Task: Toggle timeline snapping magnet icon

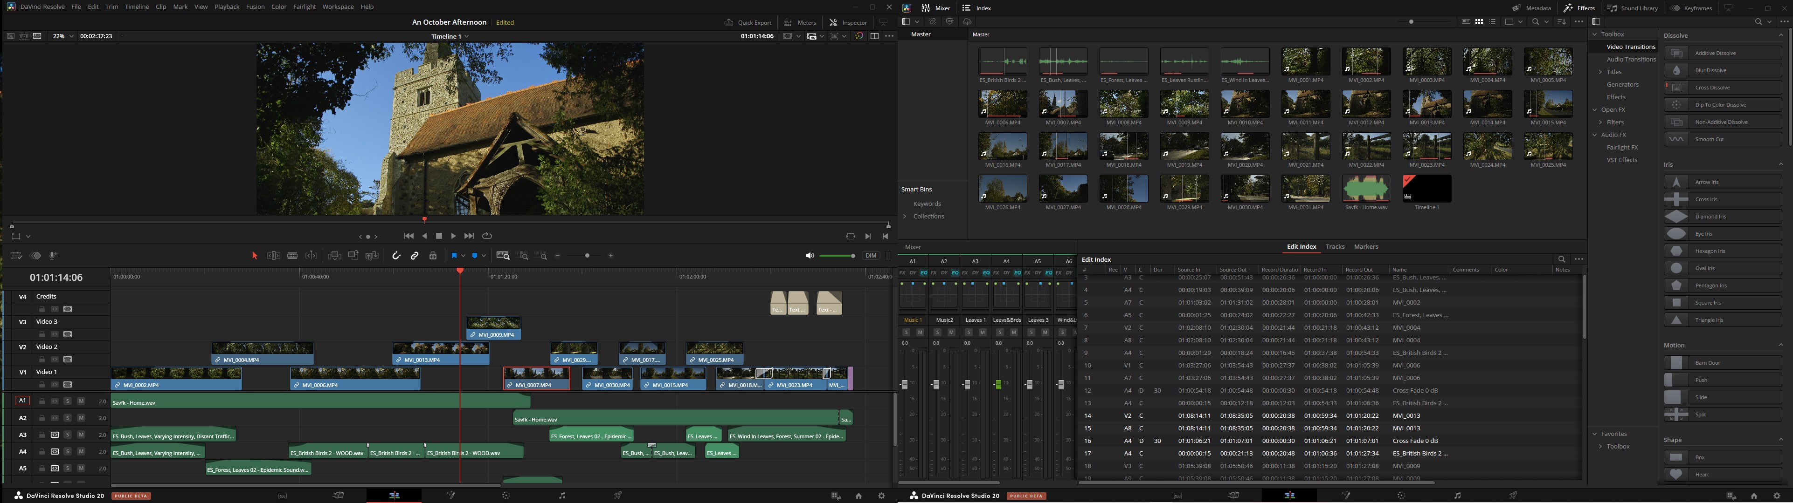Action: click(396, 256)
